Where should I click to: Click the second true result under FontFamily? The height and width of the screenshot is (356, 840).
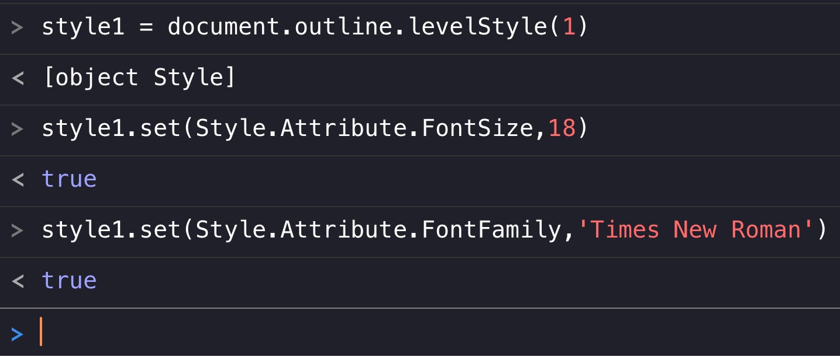69,281
